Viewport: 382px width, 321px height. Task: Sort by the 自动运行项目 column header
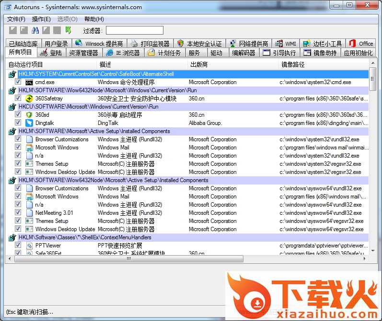point(51,64)
